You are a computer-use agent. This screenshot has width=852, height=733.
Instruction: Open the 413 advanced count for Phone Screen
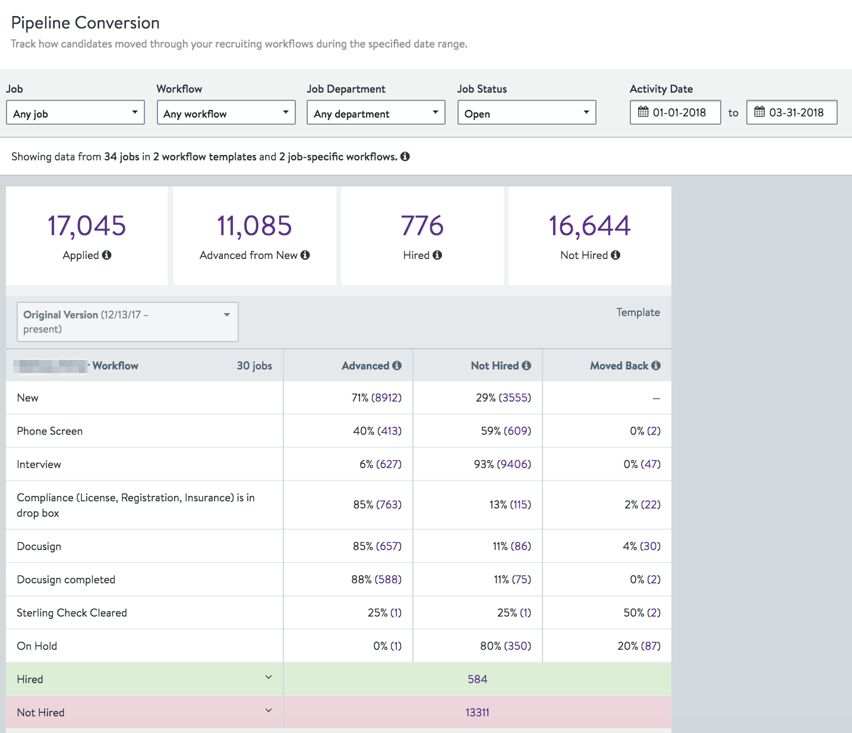390,431
